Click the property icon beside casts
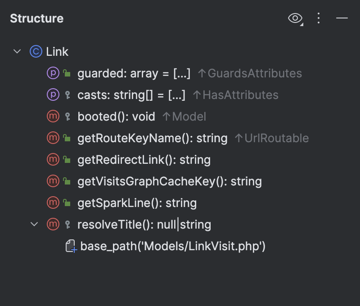This screenshot has height=306, width=360. coord(54,94)
